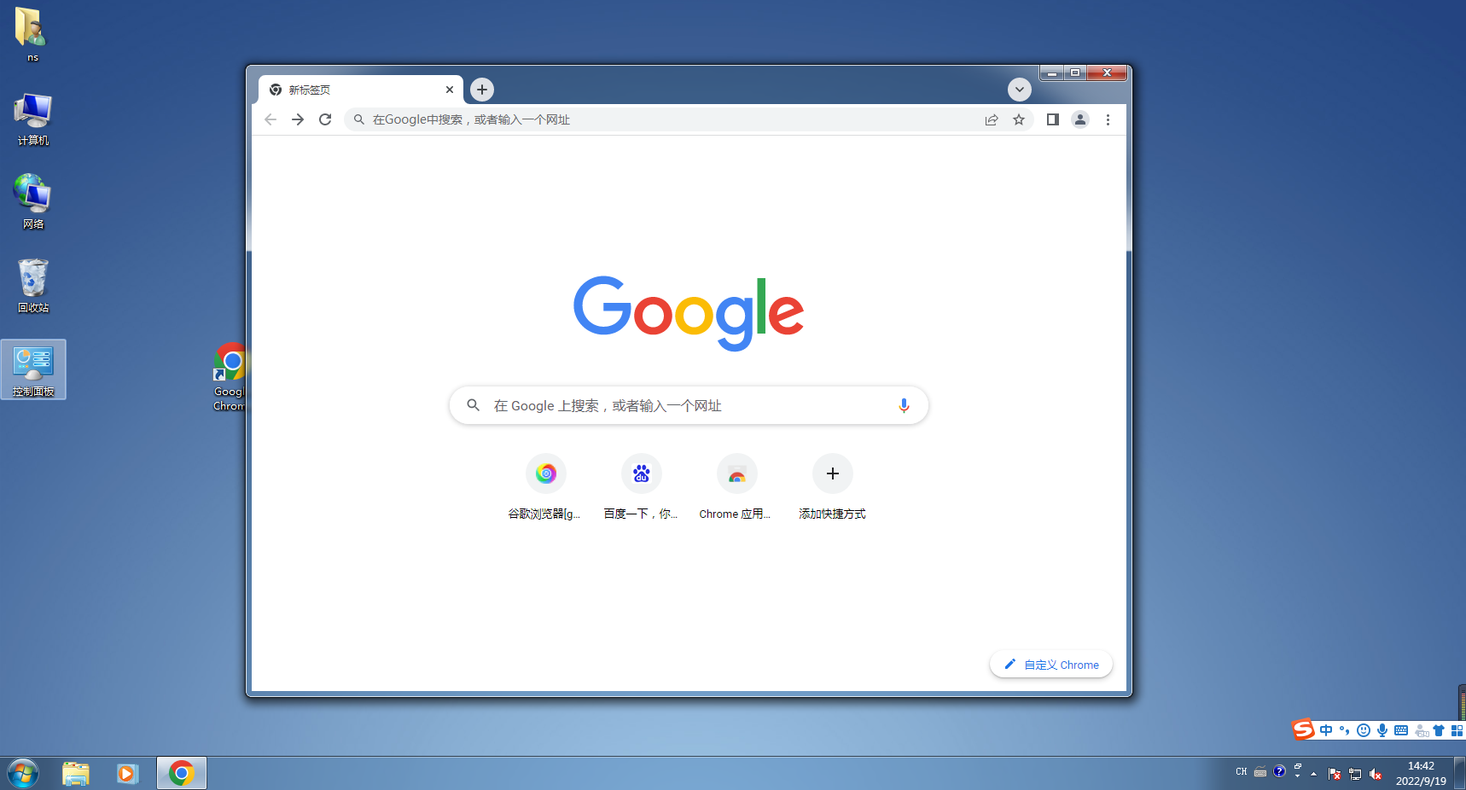Select the 新标签页 tab

(361, 90)
